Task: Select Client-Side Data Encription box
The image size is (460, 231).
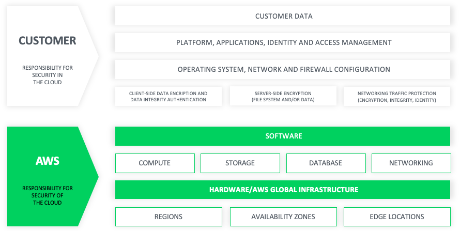Action: [x=168, y=97]
